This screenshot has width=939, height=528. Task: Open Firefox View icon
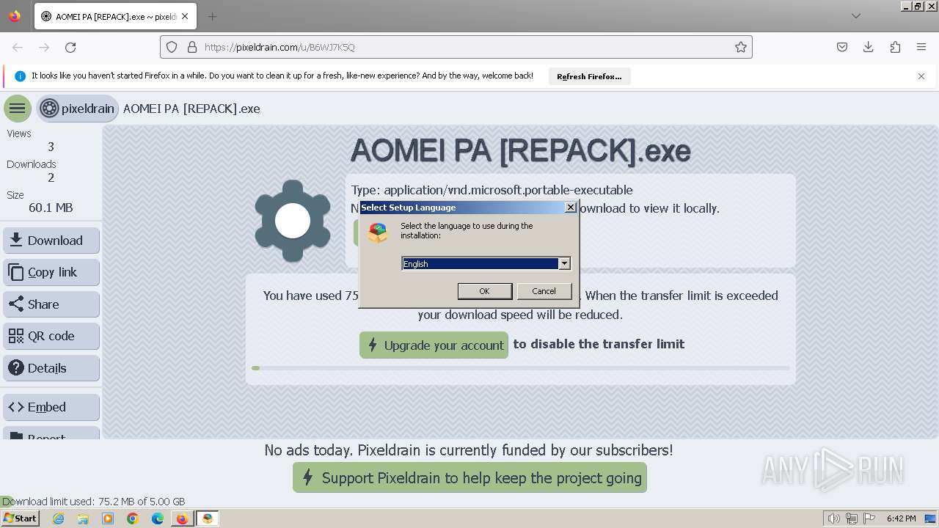click(x=15, y=16)
